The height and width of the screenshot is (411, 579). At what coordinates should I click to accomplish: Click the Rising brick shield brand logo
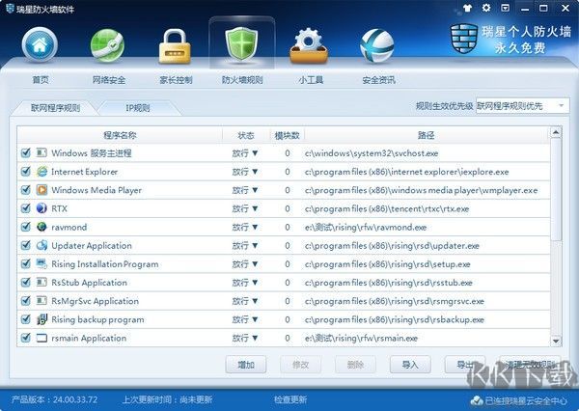point(464,39)
